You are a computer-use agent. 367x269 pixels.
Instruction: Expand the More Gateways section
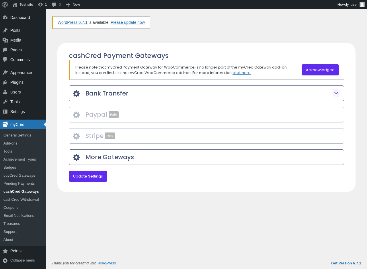pyautogui.click(x=206, y=157)
